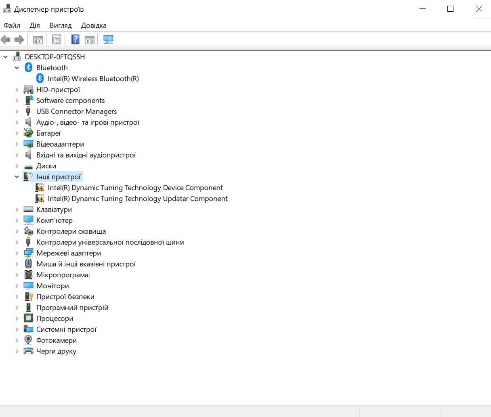Expand the Комп'ютер category

[17, 220]
